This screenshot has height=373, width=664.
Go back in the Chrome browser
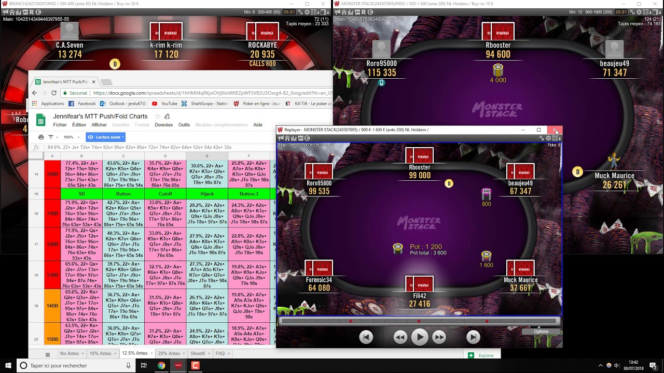[34, 93]
